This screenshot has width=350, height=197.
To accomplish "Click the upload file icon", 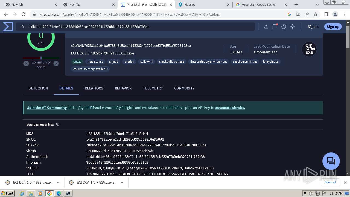I will pos(266,27).
